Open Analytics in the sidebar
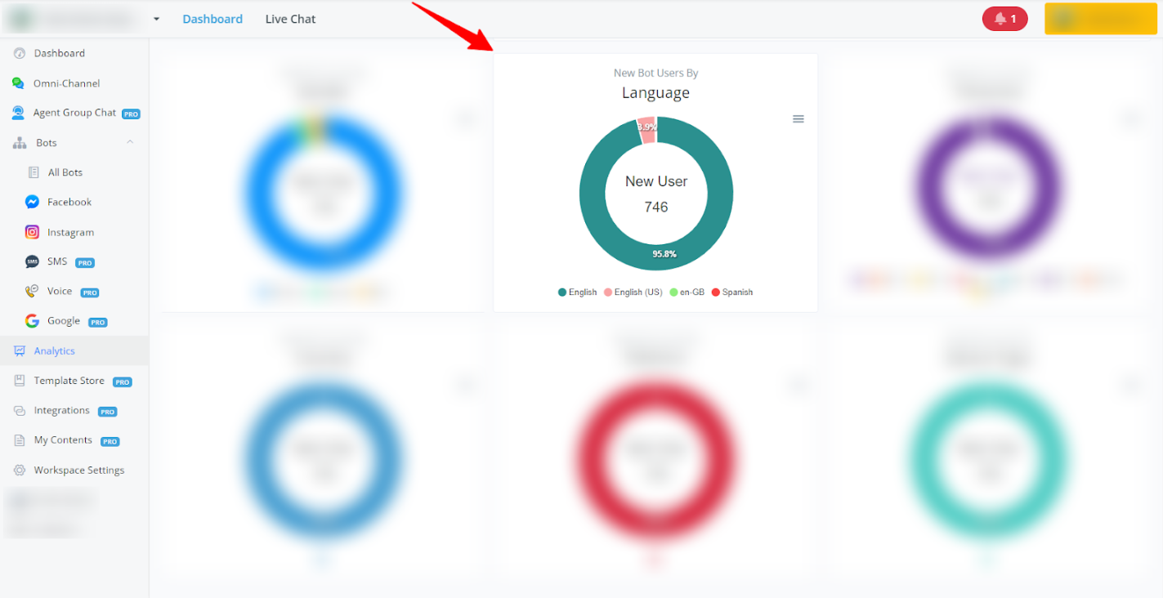The height and width of the screenshot is (598, 1163). click(54, 351)
